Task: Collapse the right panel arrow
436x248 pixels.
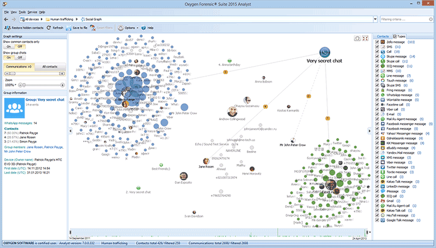Action: [x=370, y=131]
